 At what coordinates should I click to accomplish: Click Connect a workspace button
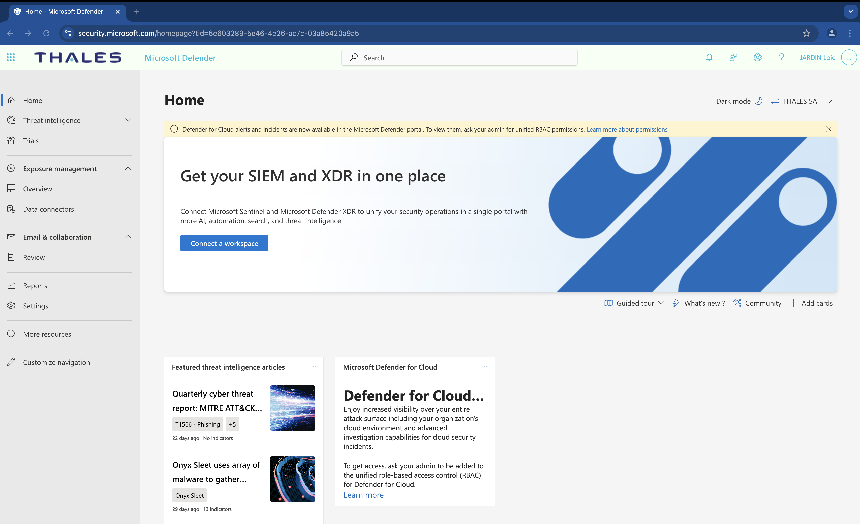coord(224,243)
